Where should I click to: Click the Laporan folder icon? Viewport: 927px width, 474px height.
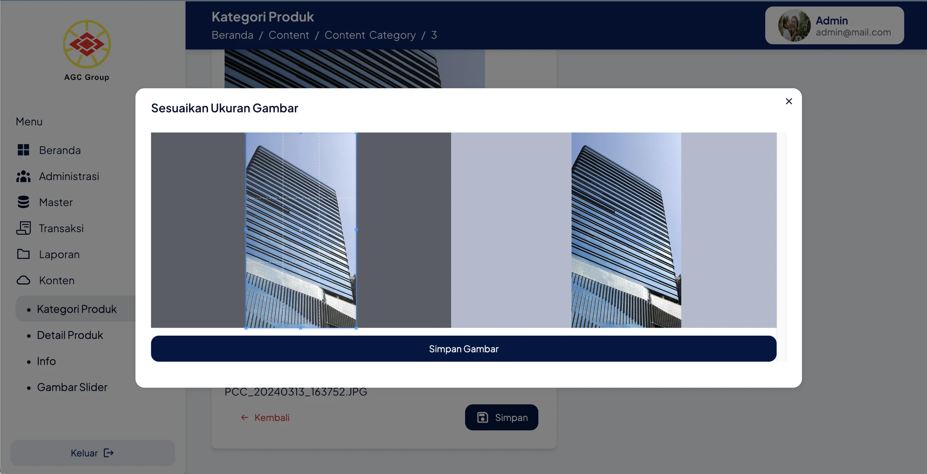23,254
